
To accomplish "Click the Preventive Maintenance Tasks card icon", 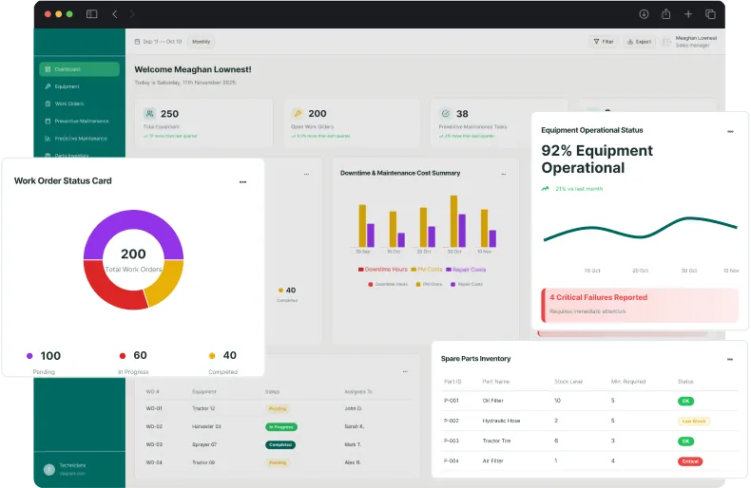I will pyautogui.click(x=444, y=114).
